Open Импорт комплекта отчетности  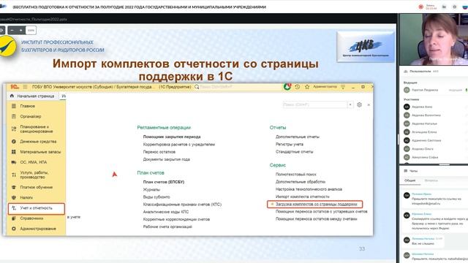click(x=302, y=197)
